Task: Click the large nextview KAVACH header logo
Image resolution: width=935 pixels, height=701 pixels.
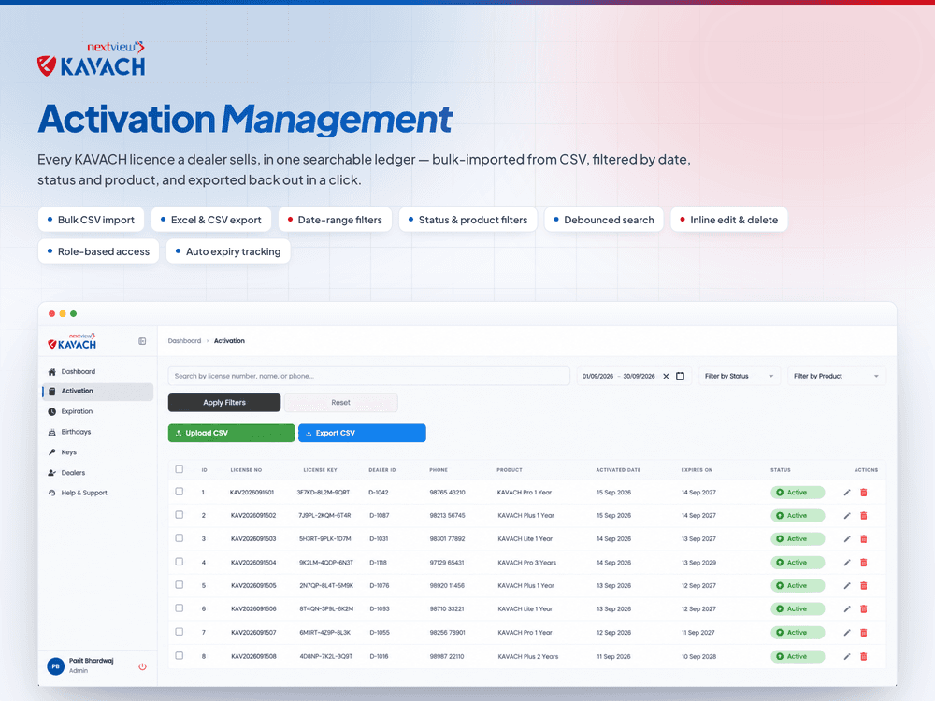Action: point(92,59)
